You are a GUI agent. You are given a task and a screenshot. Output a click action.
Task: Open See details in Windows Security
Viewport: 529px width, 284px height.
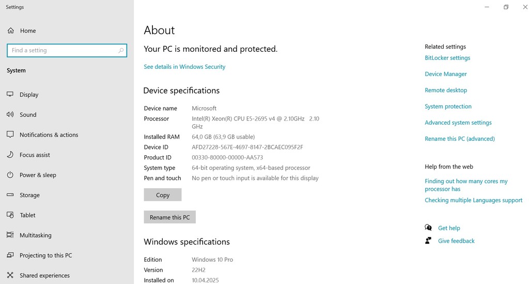tap(184, 67)
